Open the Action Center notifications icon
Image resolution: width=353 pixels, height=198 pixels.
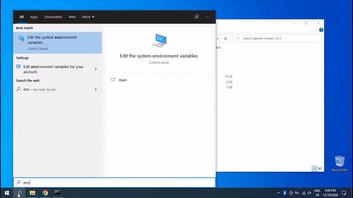(x=344, y=193)
